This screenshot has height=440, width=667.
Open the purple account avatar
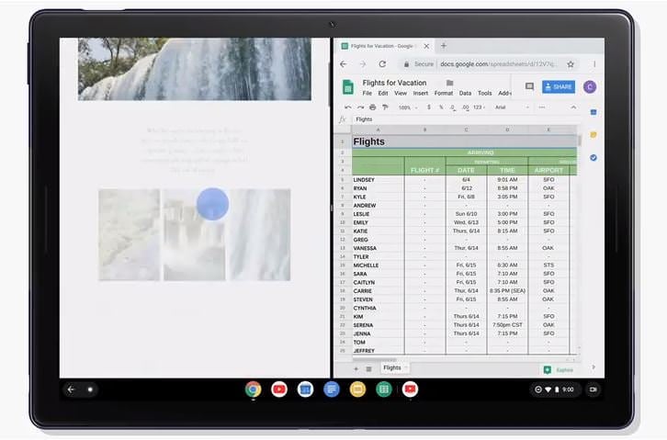[x=590, y=86]
